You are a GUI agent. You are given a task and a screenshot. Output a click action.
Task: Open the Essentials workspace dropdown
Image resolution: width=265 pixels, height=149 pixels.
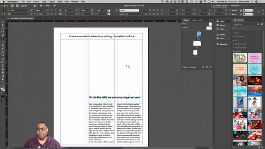pyautogui.click(x=236, y=5)
